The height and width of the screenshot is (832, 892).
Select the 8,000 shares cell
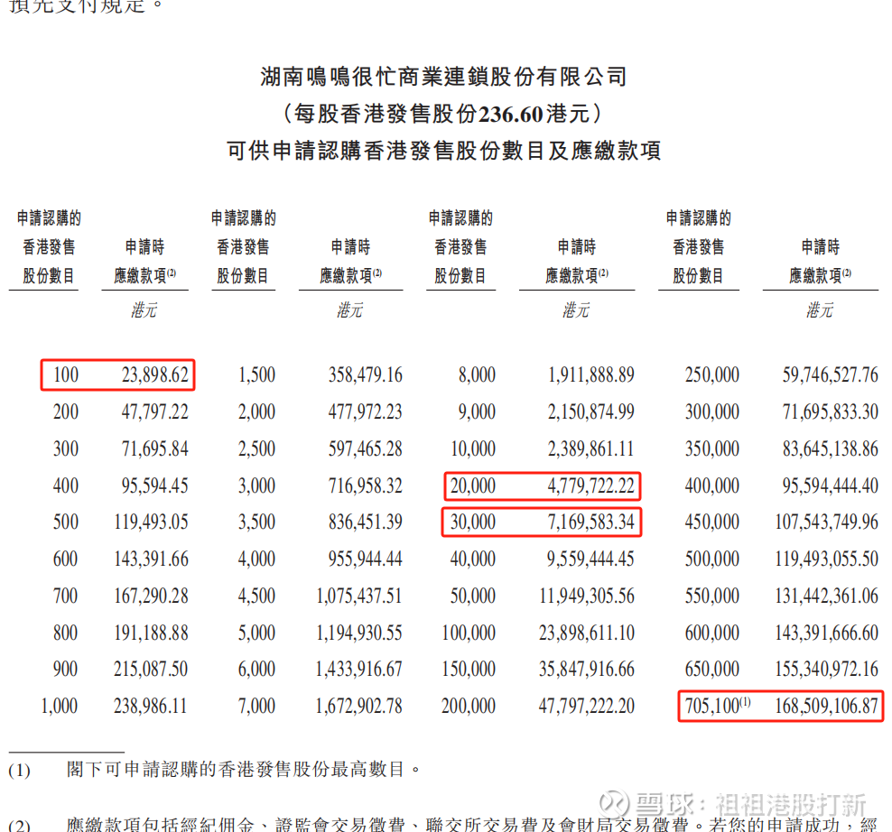477,374
